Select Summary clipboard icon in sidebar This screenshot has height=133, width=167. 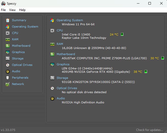pos(8,20)
